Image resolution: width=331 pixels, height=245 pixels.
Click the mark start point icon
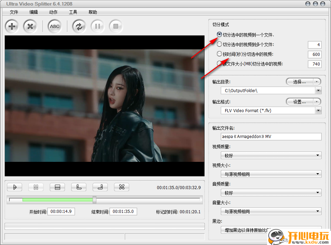pos(79,187)
